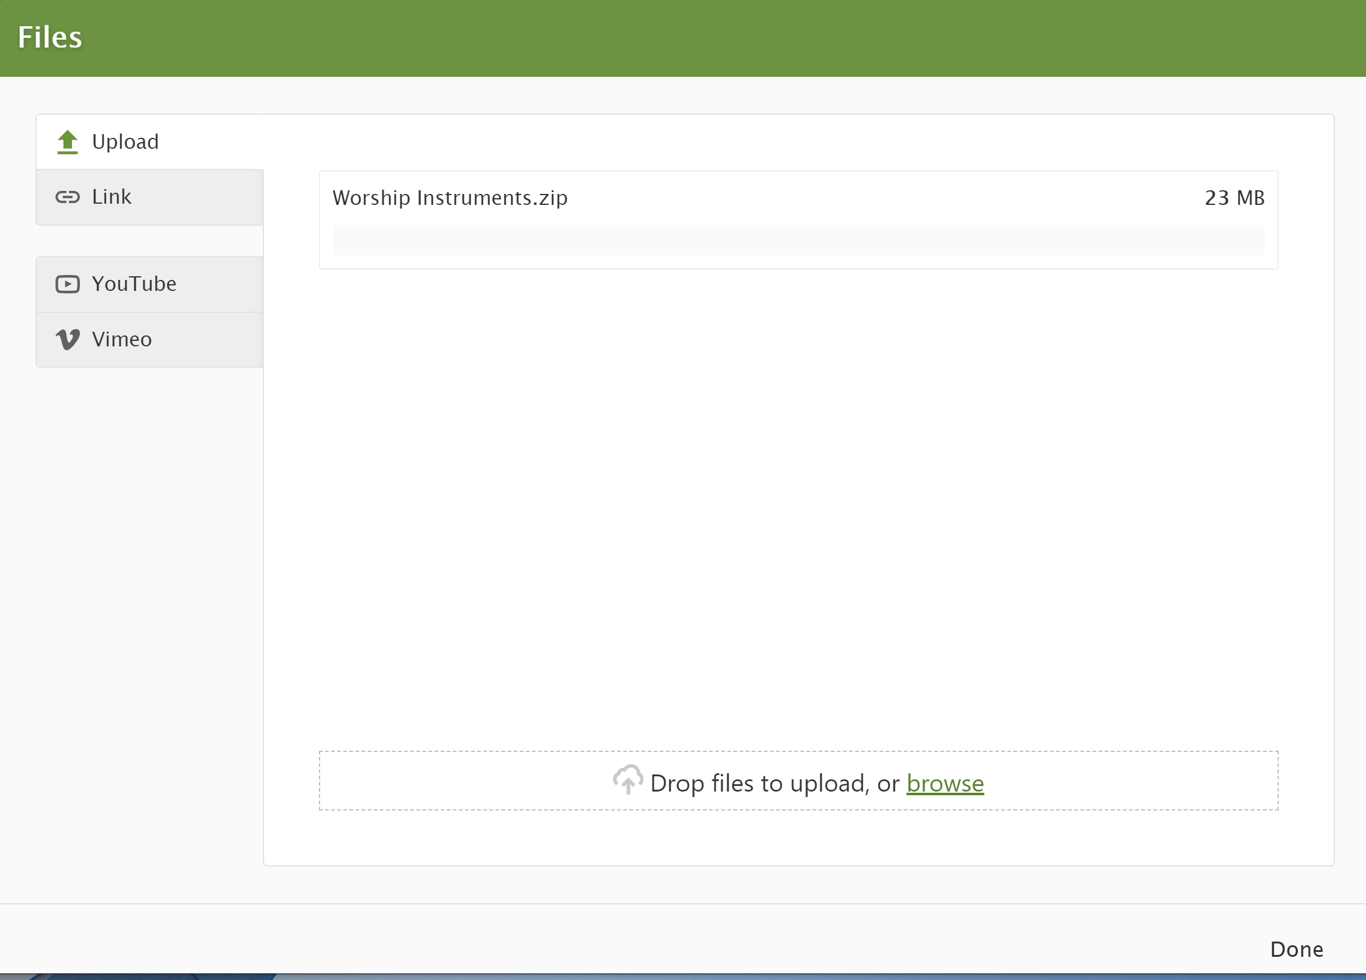Click the cloud upload icon in drop zone
This screenshot has height=980, width=1366.
628,780
